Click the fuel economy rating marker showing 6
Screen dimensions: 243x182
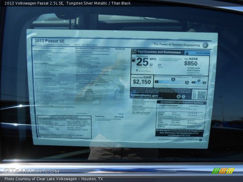click(x=173, y=79)
